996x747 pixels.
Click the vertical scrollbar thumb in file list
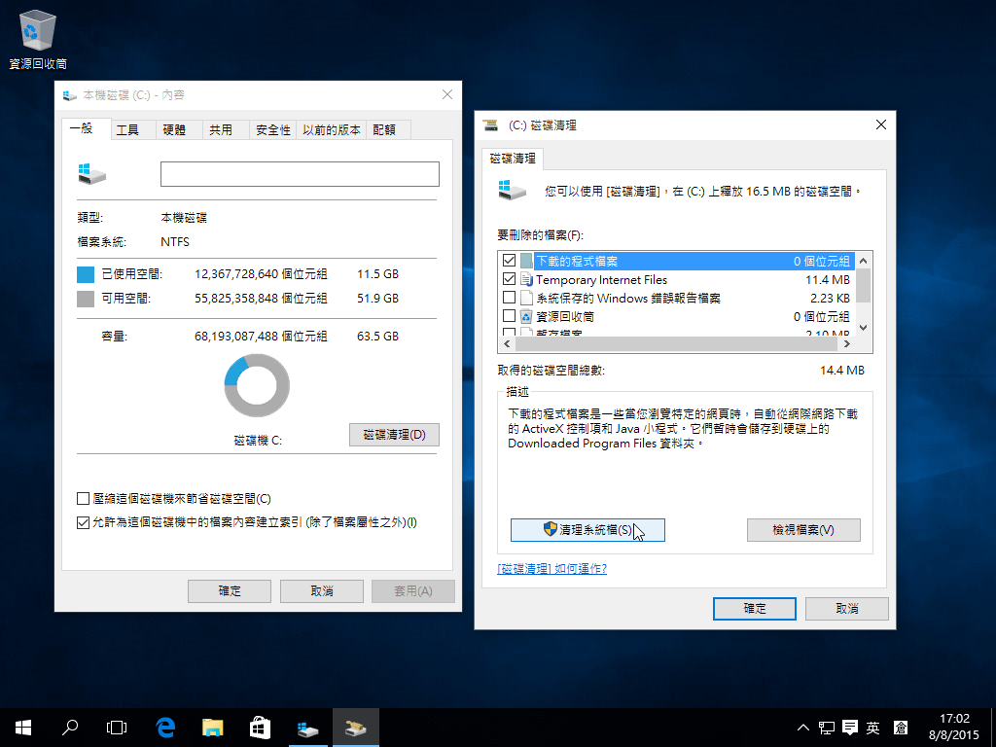(x=863, y=285)
